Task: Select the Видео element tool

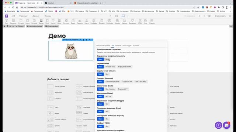Action: pyautogui.click(x=73, y=21)
